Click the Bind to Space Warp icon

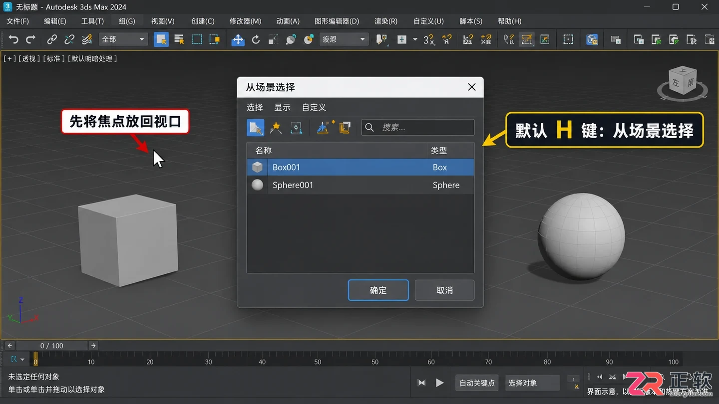click(x=87, y=39)
